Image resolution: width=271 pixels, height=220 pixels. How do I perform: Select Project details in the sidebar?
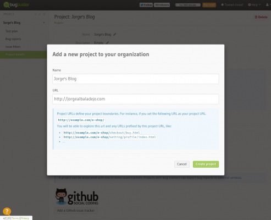(23, 54)
